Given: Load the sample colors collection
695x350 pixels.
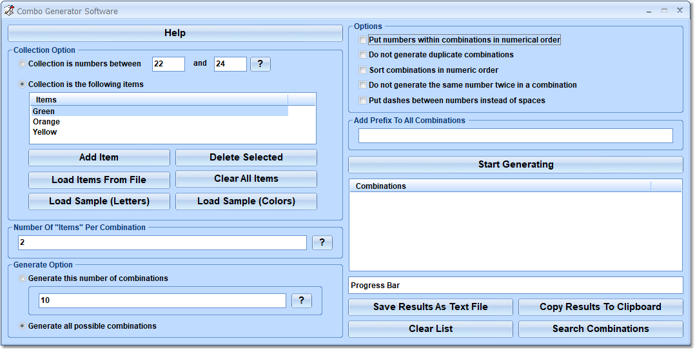Looking at the screenshot, I should coord(246,201).
